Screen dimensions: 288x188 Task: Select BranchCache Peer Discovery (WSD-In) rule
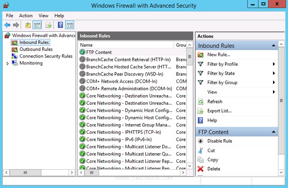click(133, 74)
